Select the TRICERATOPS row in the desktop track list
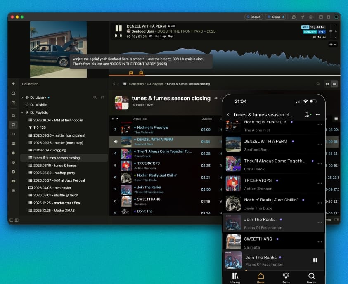The width and height of the screenshot is (348, 284). (x=166, y=166)
